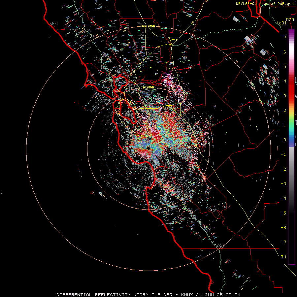Image resolution: width=297 pixels, height=297 pixels.
Task: Click the -7 tick label on scale
Action: click(283, 242)
